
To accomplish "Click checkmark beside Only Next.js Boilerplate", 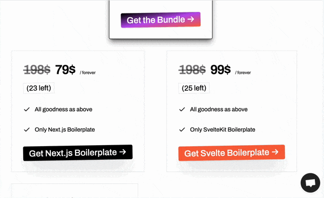I will pyautogui.click(x=27, y=129).
